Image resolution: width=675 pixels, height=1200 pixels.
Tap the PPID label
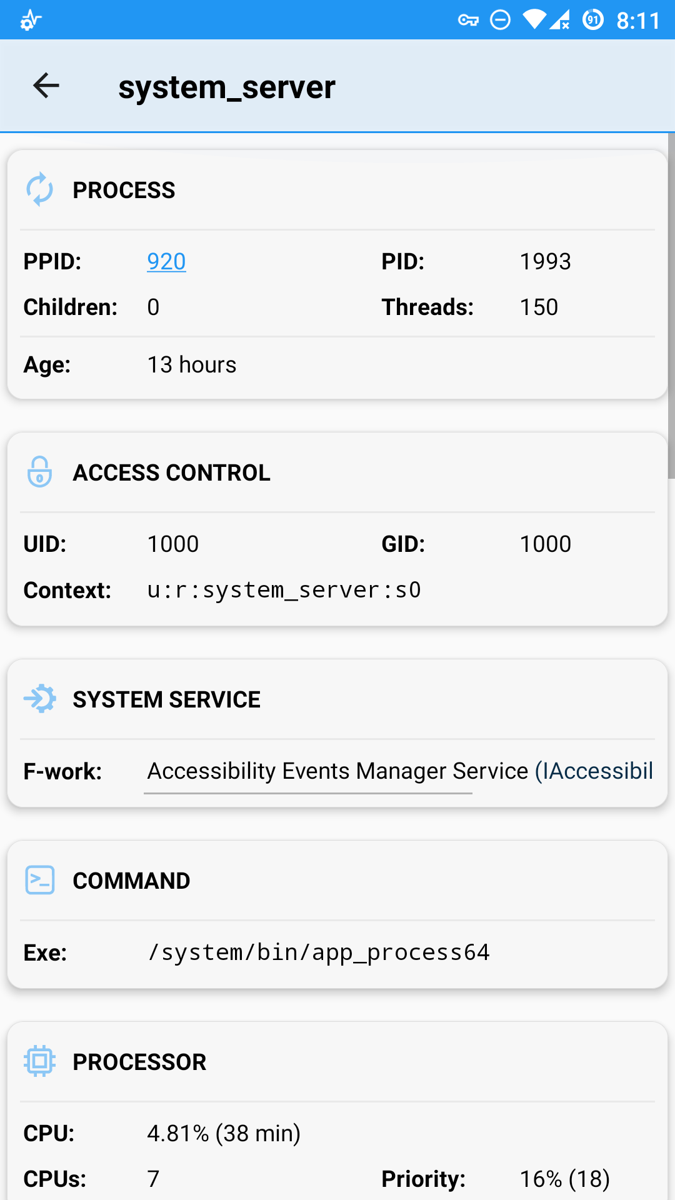[x=52, y=261]
